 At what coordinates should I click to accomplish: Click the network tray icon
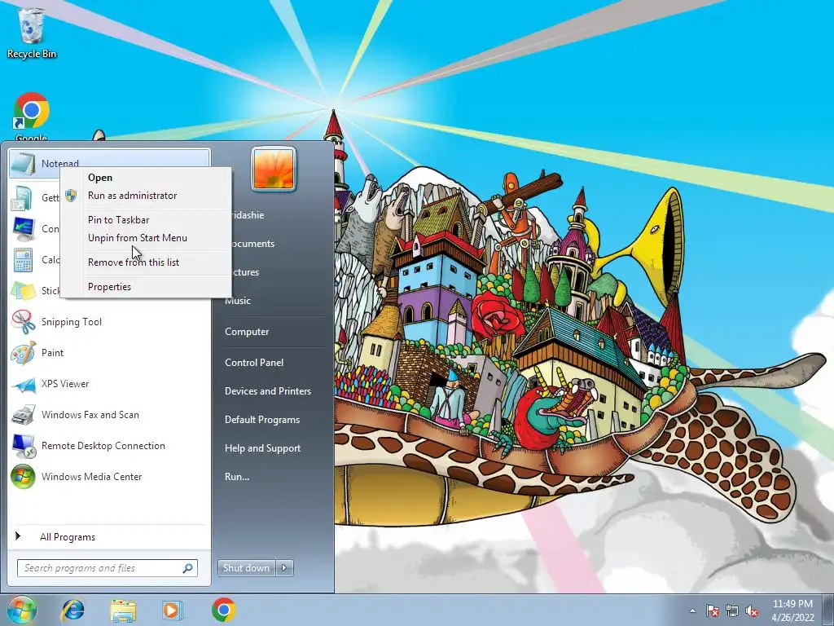[x=732, y=611]
